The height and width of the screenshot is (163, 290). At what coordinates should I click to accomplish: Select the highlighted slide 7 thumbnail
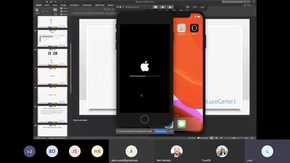click(53, 77)
